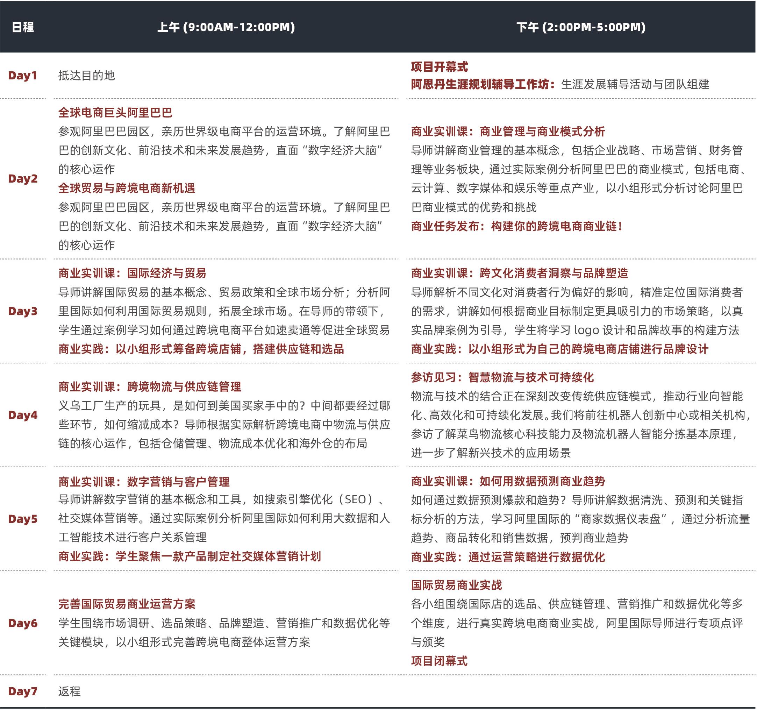Click the 日程 column header
Screen dimensions: 757x710
[x=23, y=27]
